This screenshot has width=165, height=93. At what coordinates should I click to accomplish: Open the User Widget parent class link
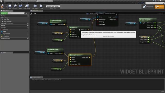(142, 3)
